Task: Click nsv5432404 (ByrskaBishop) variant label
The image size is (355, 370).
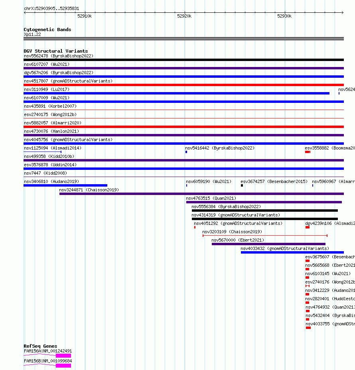Action: point(330,315)
